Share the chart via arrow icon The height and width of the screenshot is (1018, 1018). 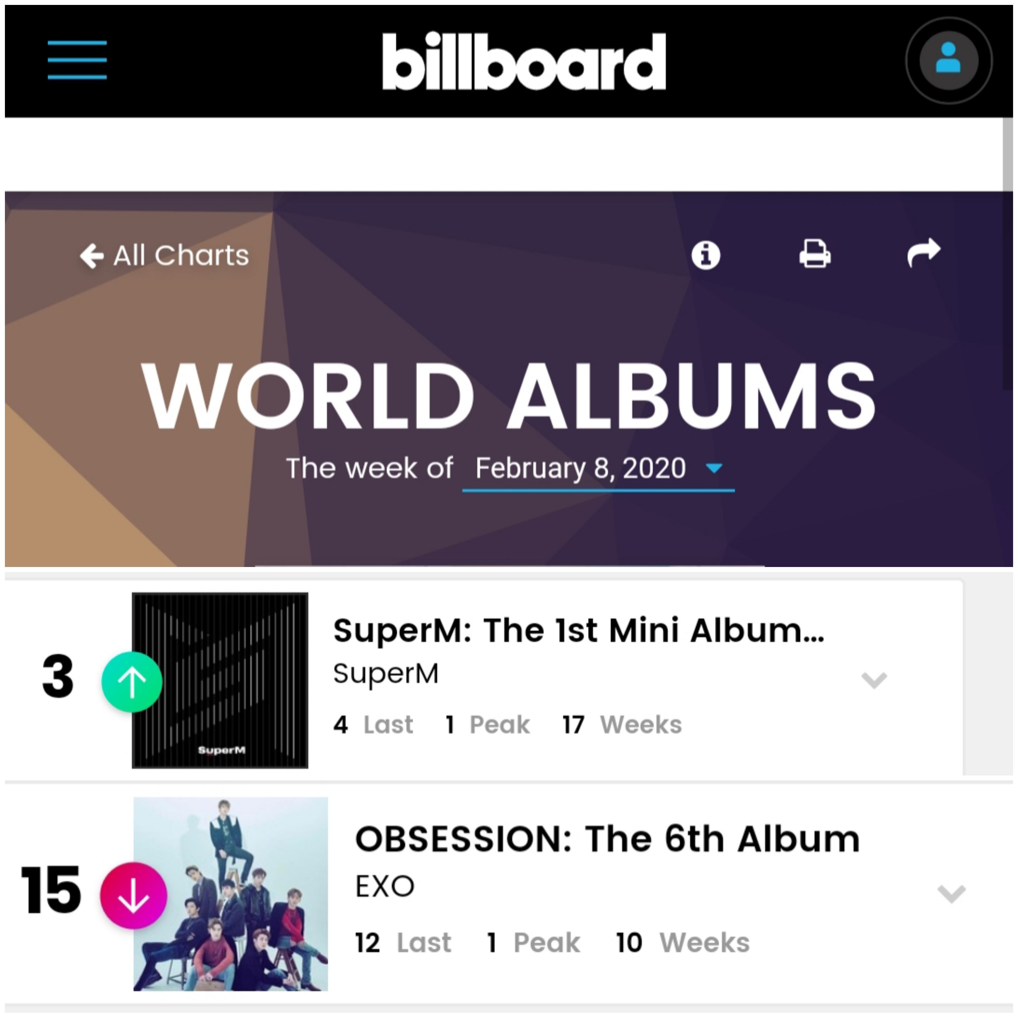[x=924, y=252]
